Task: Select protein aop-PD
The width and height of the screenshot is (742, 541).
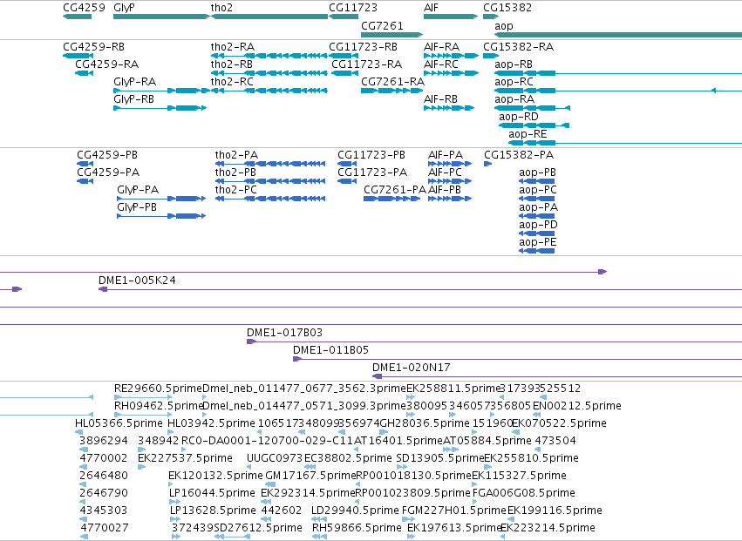Action: (536, 233)
